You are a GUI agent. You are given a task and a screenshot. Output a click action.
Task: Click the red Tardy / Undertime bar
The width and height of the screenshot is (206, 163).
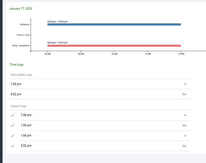coord(114,46)
